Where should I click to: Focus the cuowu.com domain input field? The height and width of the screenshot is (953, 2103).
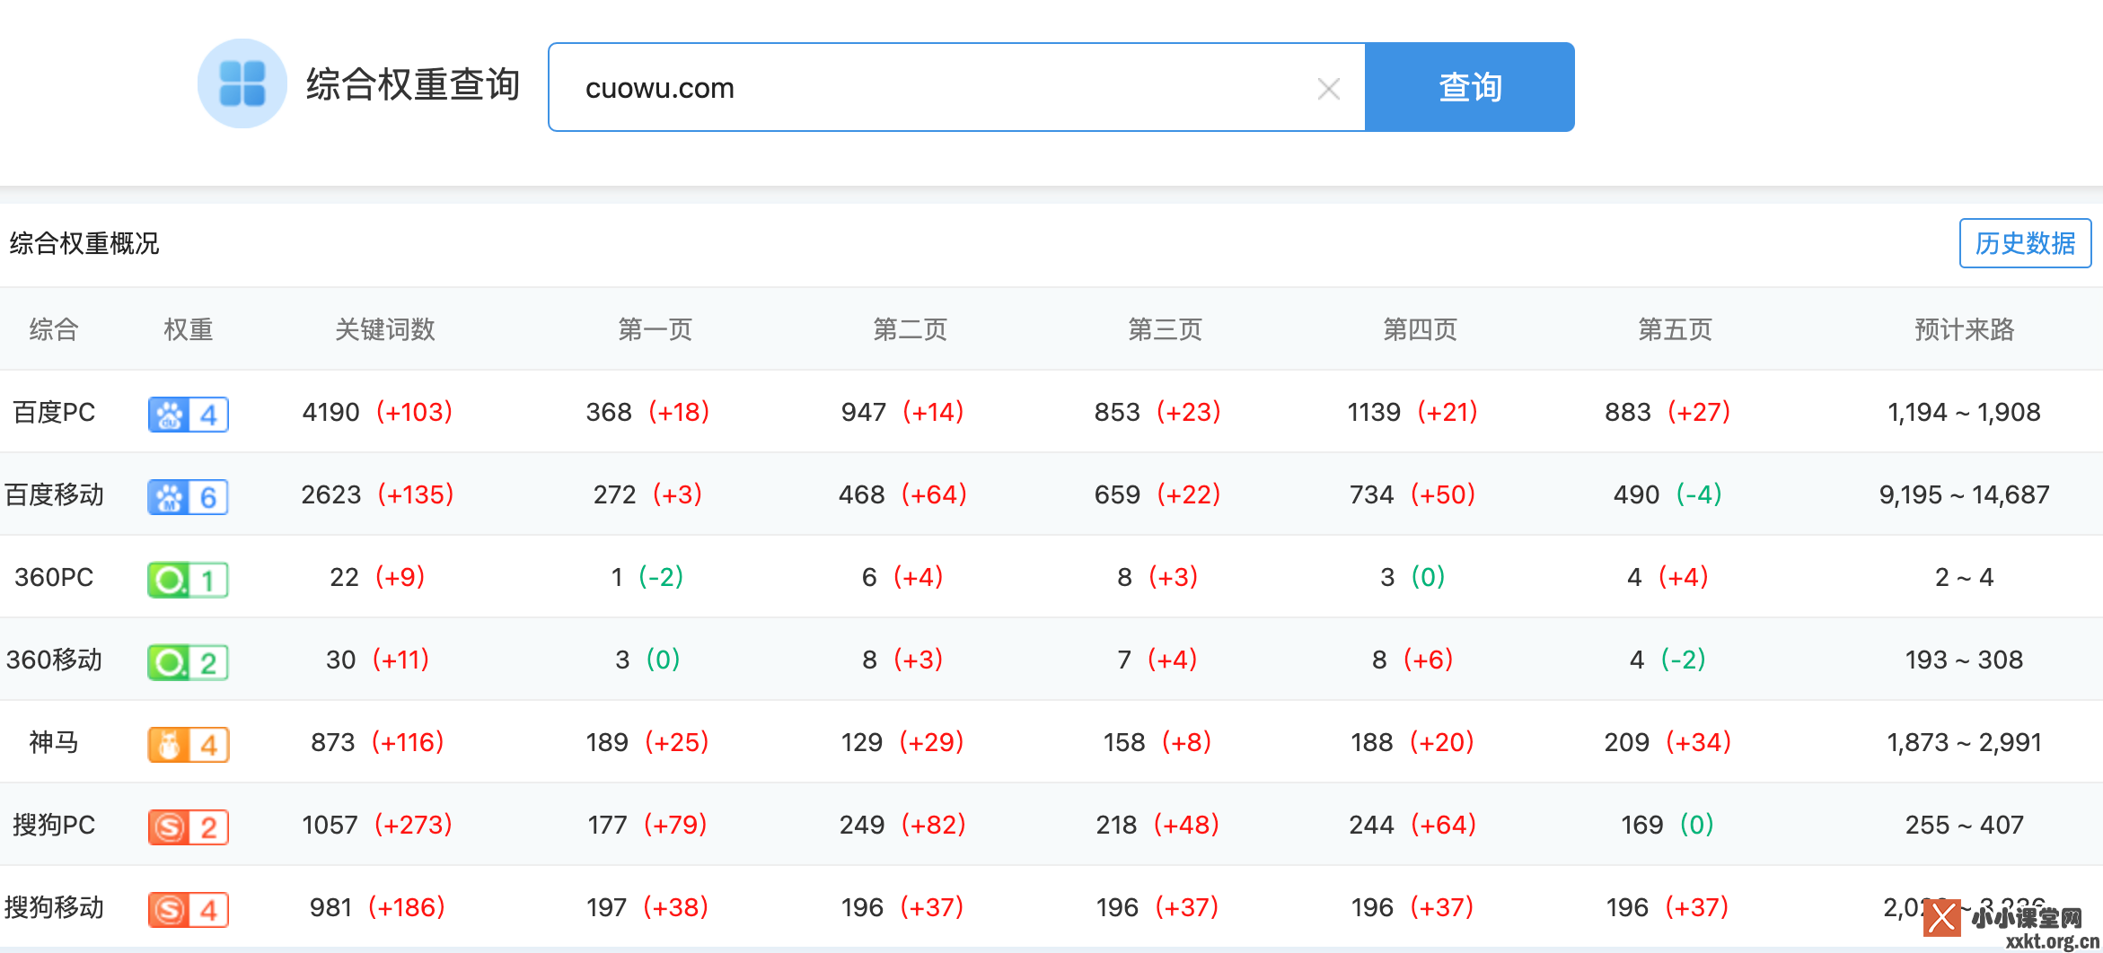pos(957,87)
